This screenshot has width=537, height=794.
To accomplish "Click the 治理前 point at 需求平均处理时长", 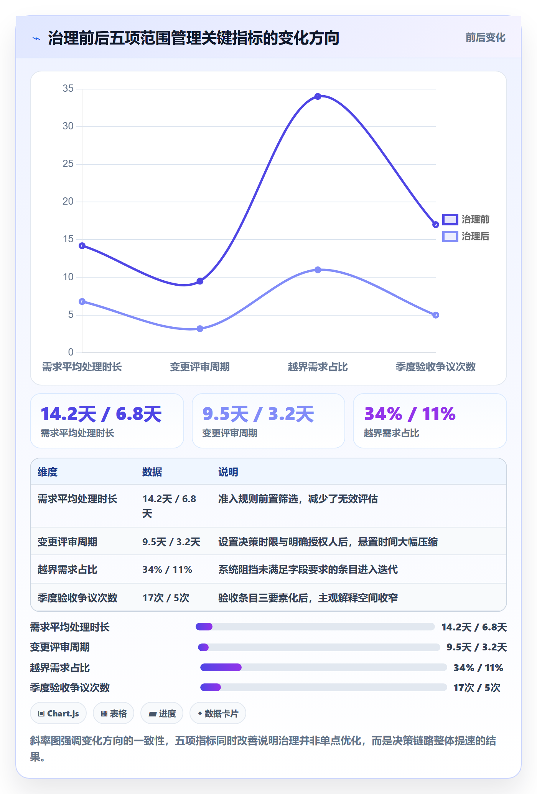I will click(x=82, y=246).
